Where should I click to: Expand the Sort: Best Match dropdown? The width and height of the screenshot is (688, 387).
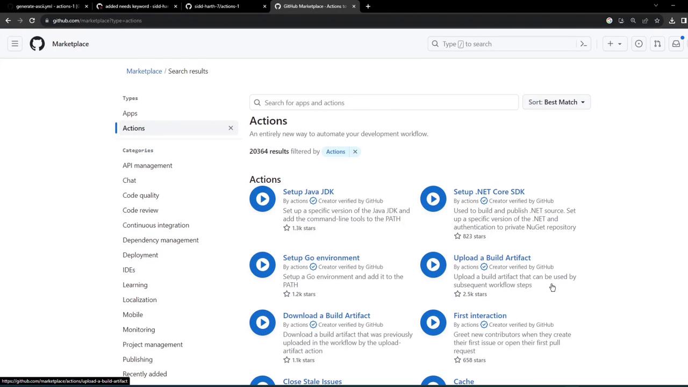pyautogui.click(x=556, y=102)
